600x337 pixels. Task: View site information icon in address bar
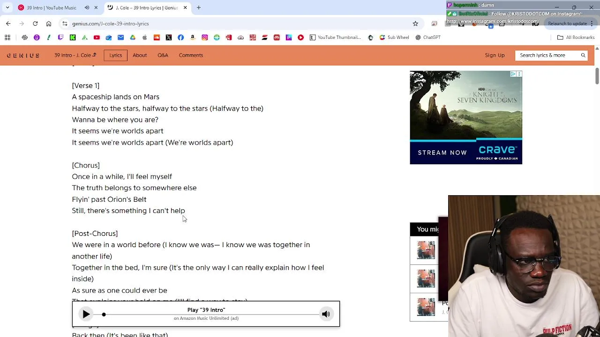[x=65, y=23]
